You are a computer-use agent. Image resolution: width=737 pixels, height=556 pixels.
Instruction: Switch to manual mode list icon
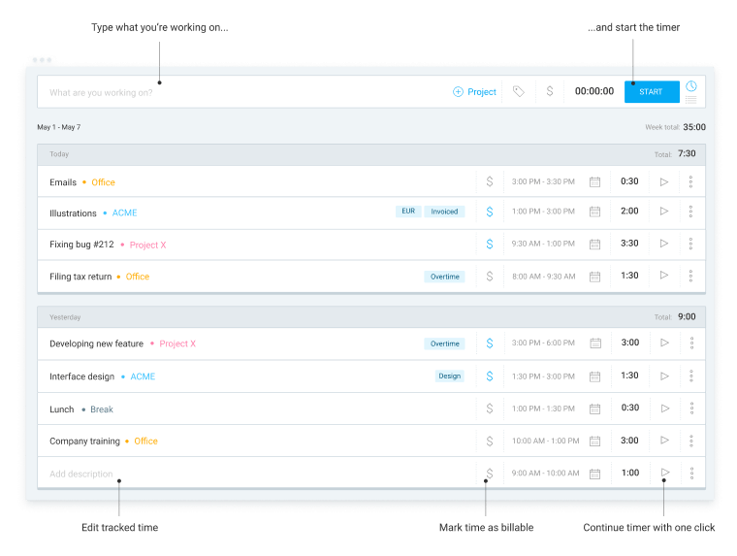(x=690, y=100)
